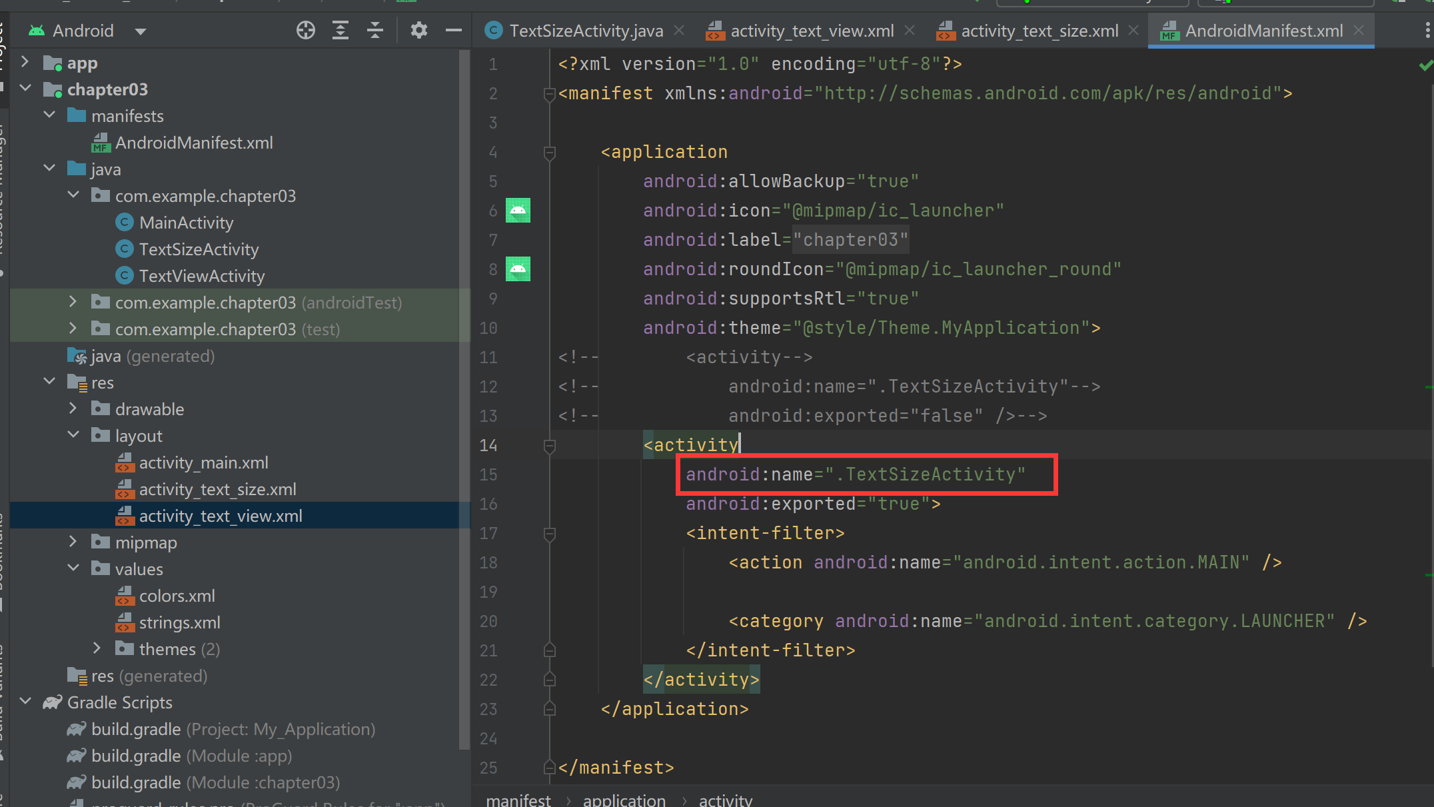This screenshot has width=1434, height=807.
Task: Expand com.example.chapter03 (test) package
Action: tap(73, 329)
